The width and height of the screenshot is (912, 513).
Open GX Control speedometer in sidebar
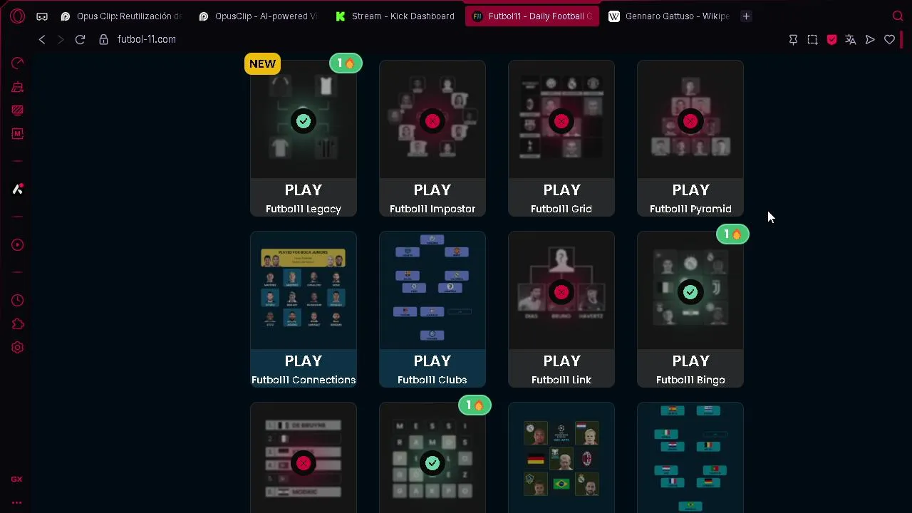pyautogui.click(x=18, y=63)
